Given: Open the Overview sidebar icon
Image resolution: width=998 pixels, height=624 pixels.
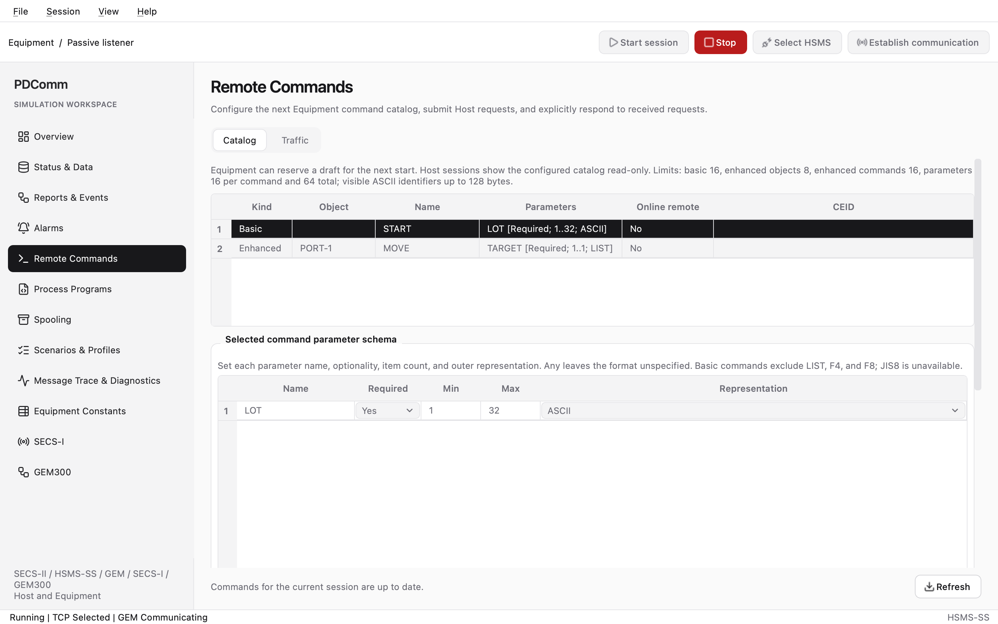Looking at the screenshot, I should click(x=24, y=137).
